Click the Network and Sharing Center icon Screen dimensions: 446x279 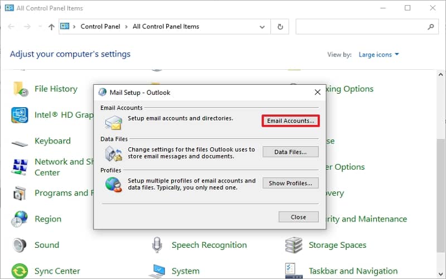[x=20, y=167]
